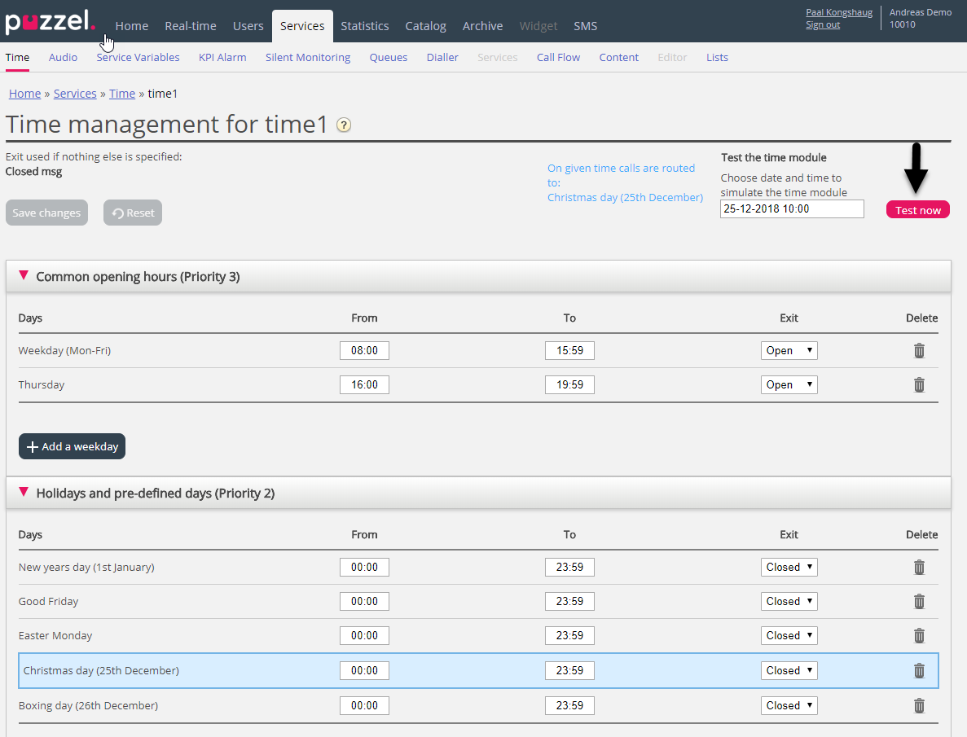Image resolution: width=967 pixels, height=737 pixels.
Task: Click the test date and time field
Action: pyautogui.click(x=791, y=209)
